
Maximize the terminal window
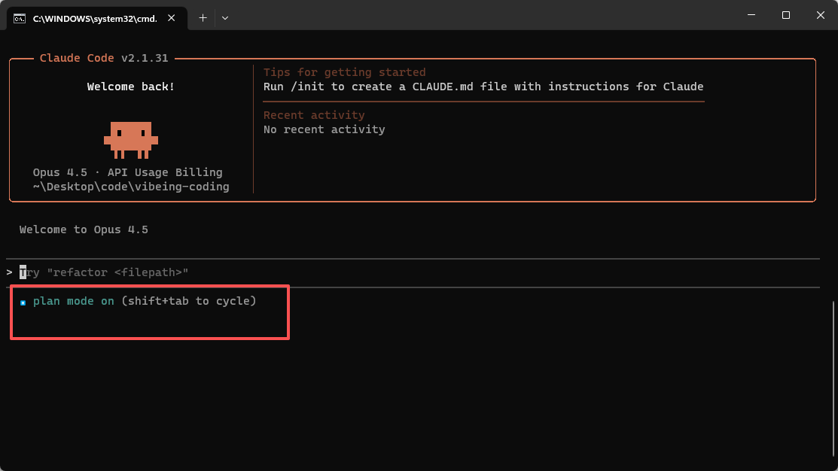click(x=785, y=15)
